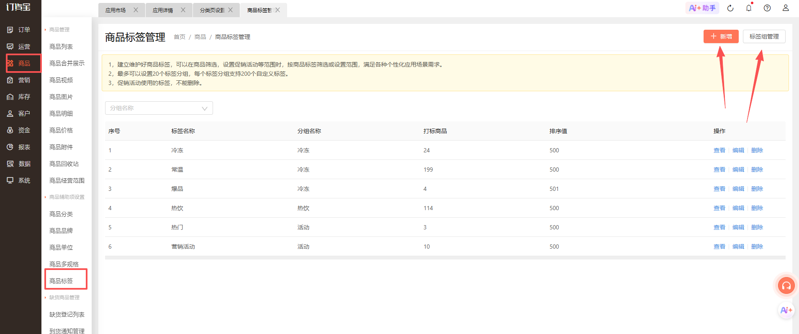Click the table horizontal scrollbar
Screen dimensions: 799x334
coord(445,258)
